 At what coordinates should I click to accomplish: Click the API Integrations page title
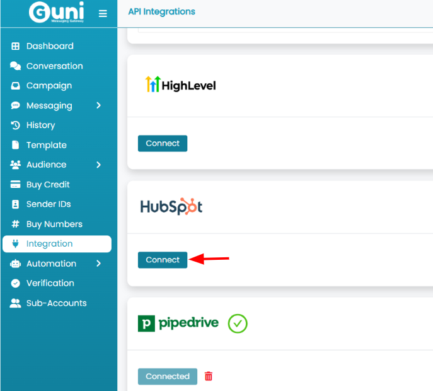(x=162, y=11)
